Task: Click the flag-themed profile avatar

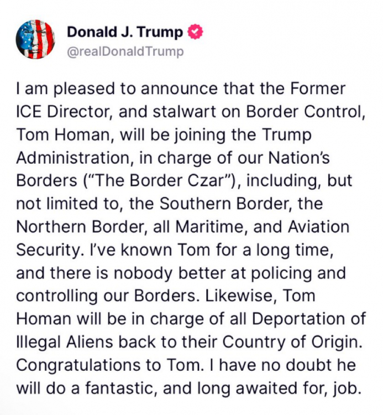Action: click(x=35, y=39)
